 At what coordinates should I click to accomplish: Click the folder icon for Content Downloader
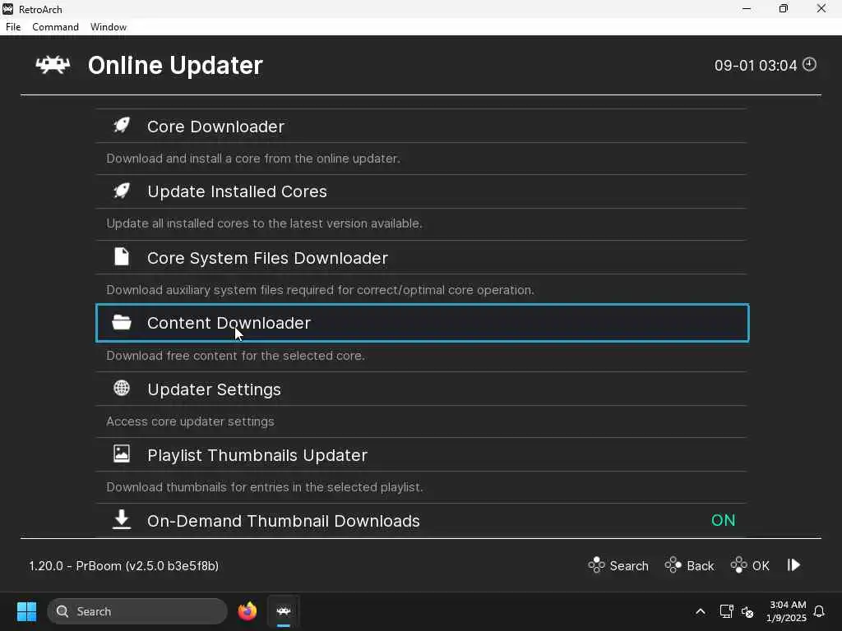pos(122,322)
